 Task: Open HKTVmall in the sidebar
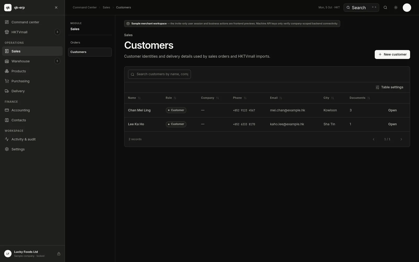[32, 32]
